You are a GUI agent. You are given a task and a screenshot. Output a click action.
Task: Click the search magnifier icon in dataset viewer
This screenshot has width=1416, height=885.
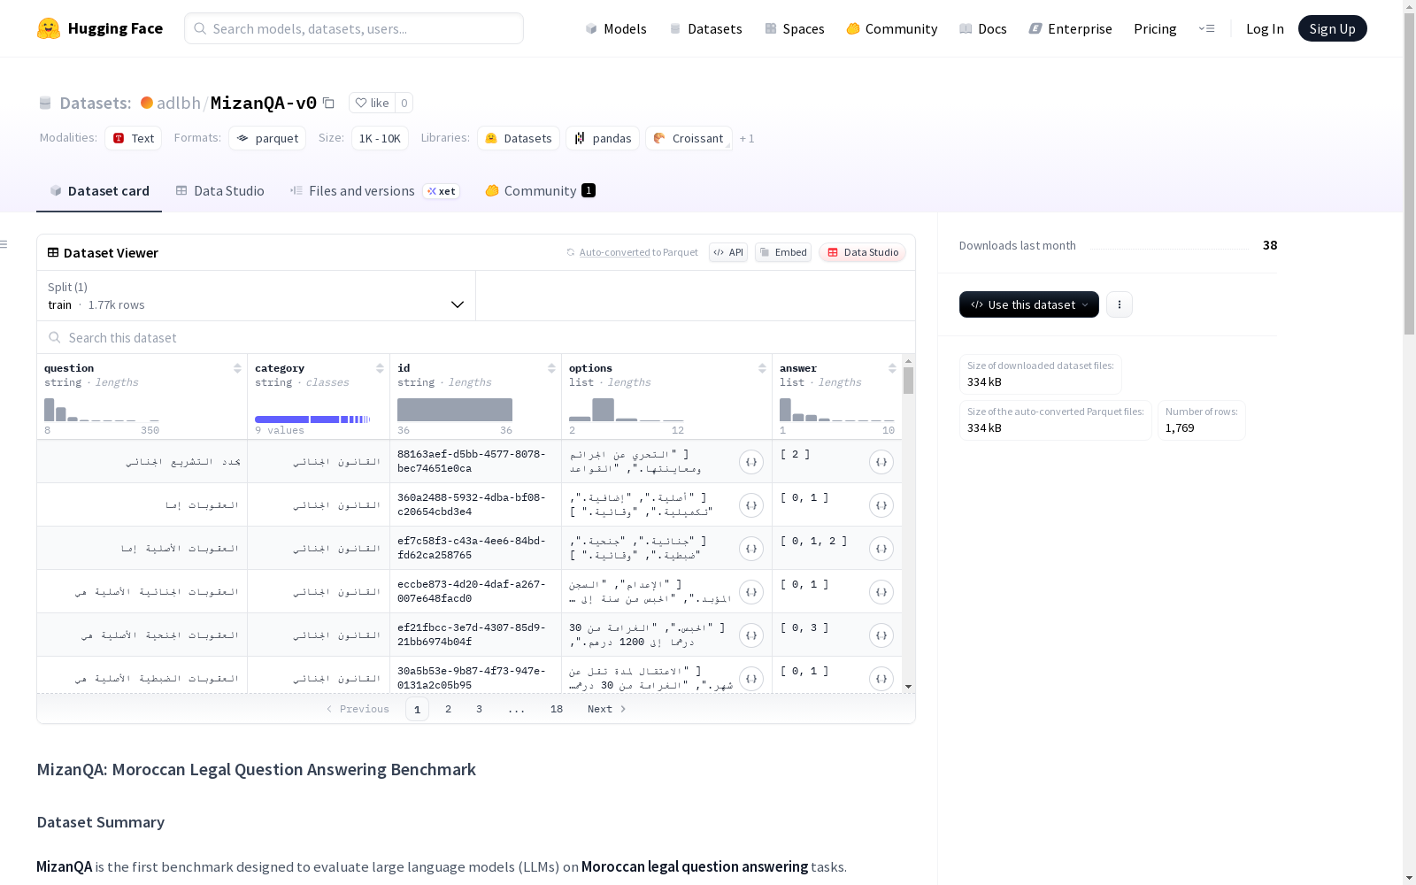[55, 337]
